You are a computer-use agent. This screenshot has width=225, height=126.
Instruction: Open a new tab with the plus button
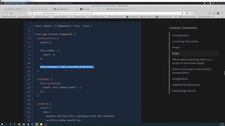[x=134, y=9]
